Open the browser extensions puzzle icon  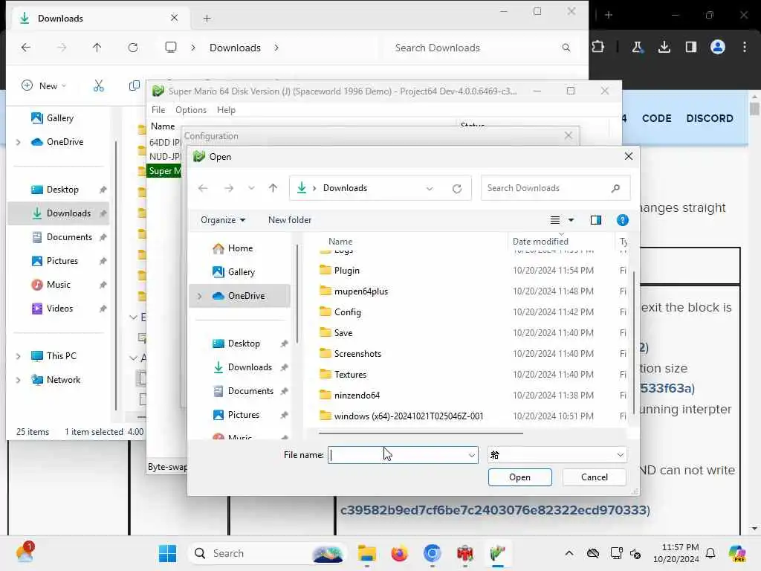pos(598,47)
